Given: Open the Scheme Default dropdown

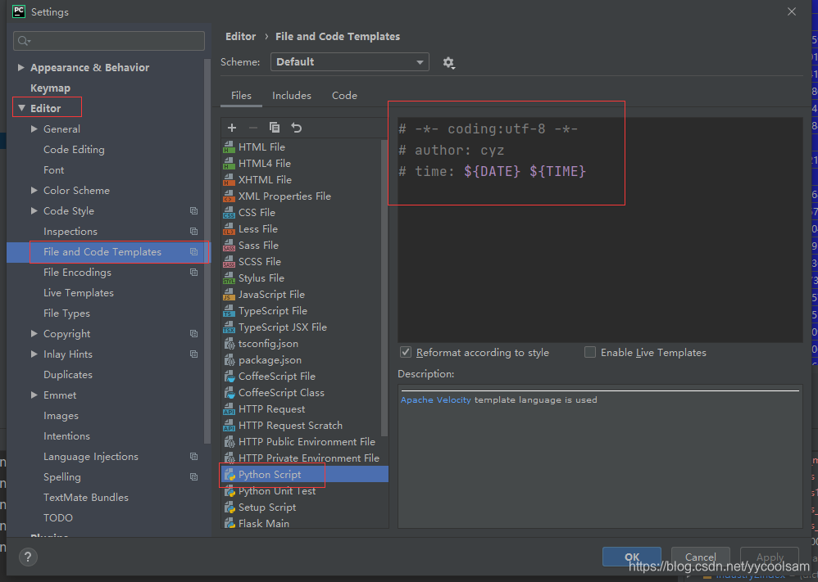Looking at the screenshot, I should 349,62.
